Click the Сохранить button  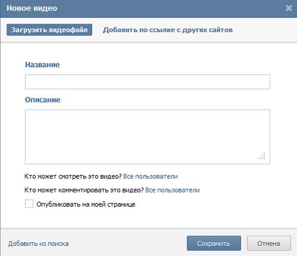pyautogui.click(x=214, y=244)
